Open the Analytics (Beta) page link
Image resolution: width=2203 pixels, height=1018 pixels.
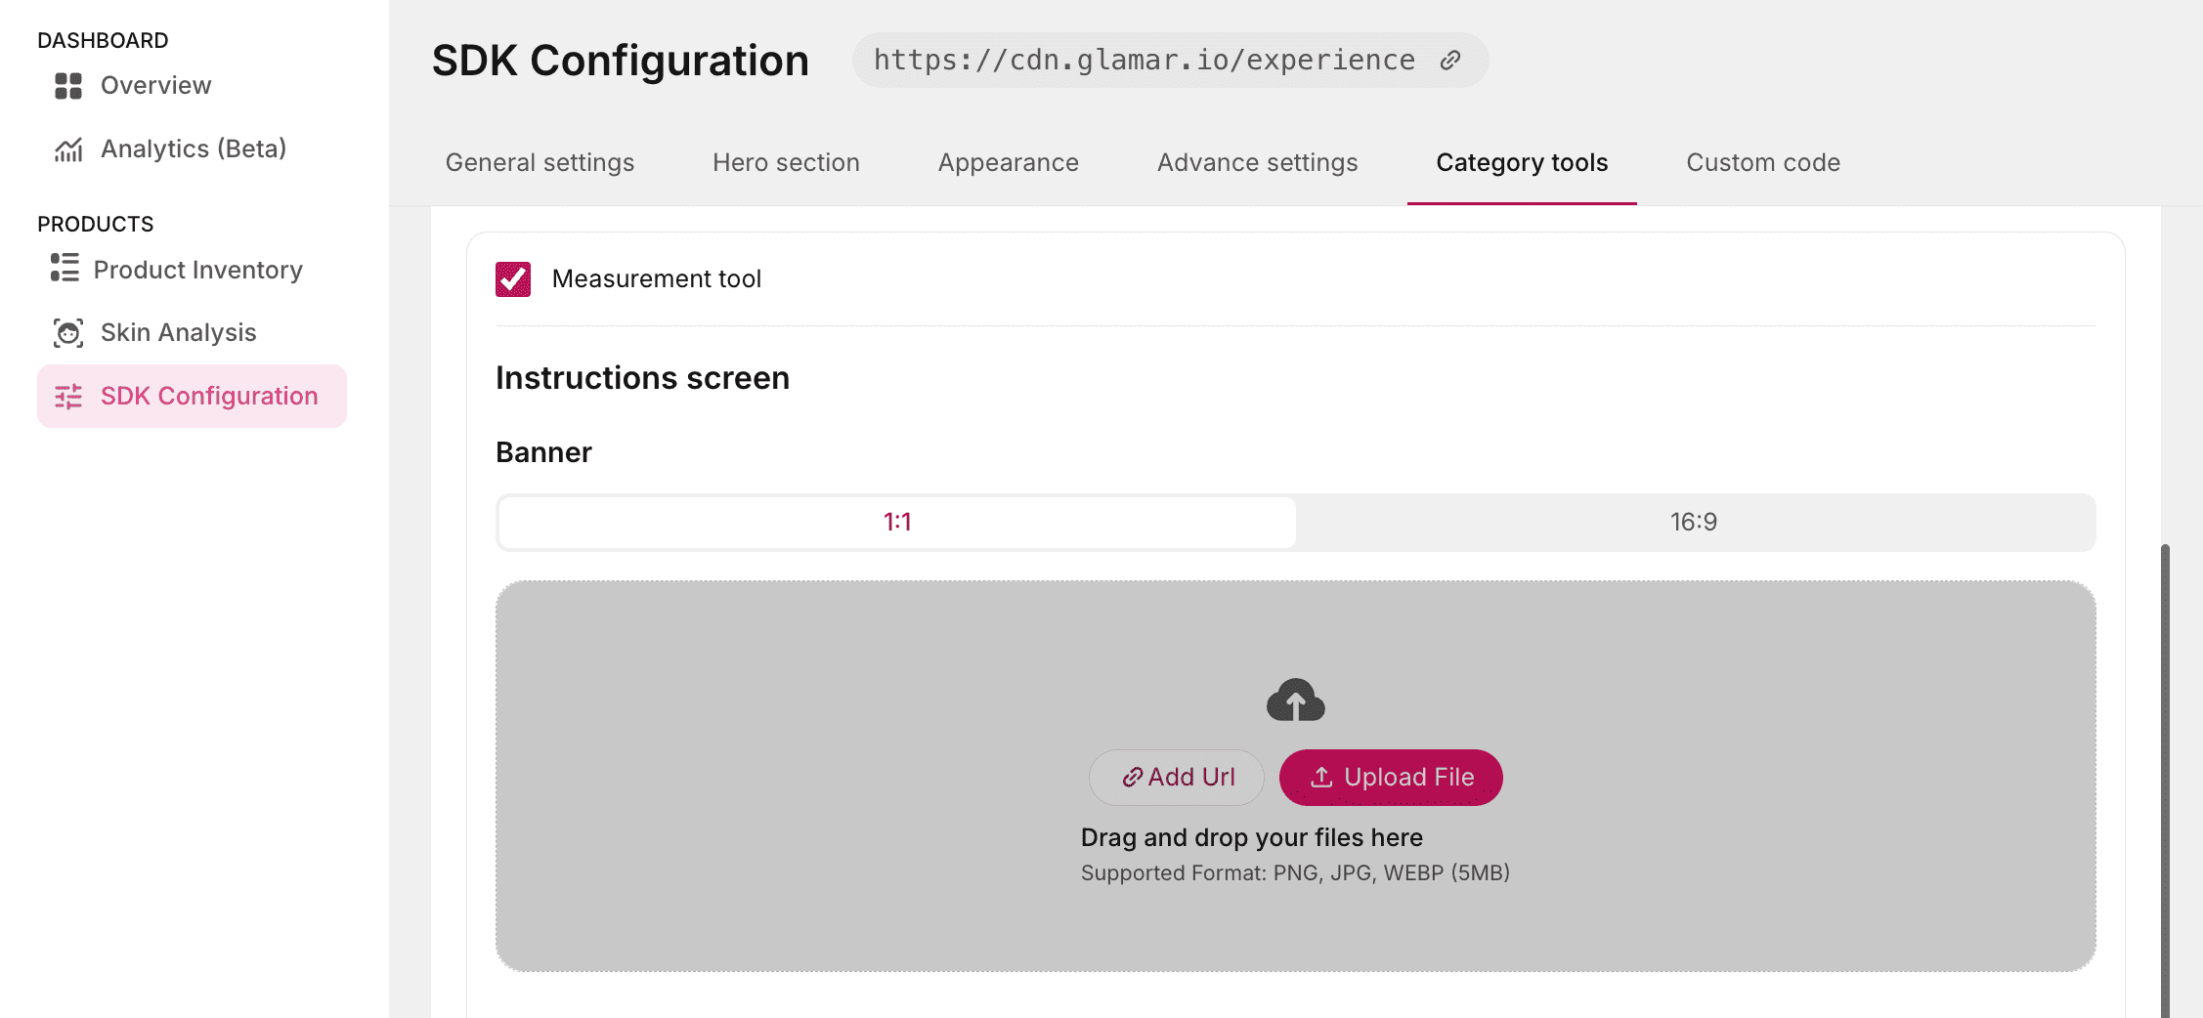tap(194, 149)
